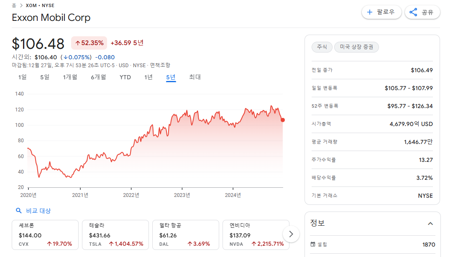Select the 최대 chart range
This screenshot has height=257, width=453.
(195, 77)
